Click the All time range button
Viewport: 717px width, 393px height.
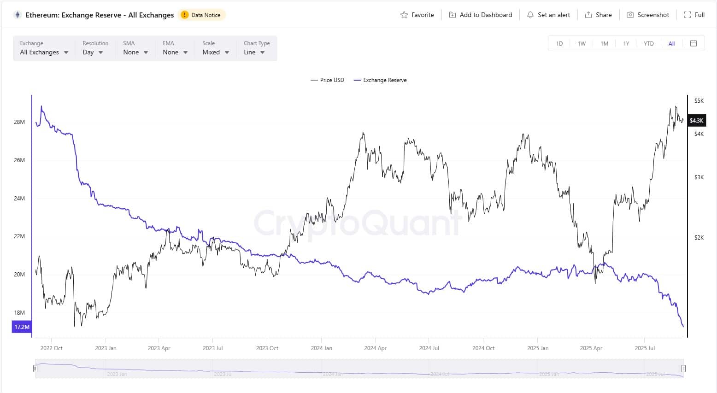point(671,43)
